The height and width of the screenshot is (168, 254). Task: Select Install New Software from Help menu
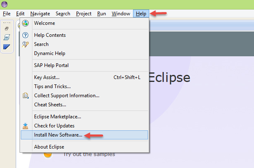pyautogui.click(x=58, y=135)
